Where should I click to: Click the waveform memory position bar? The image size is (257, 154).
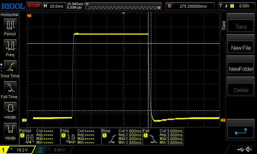(x=124, y=6)
